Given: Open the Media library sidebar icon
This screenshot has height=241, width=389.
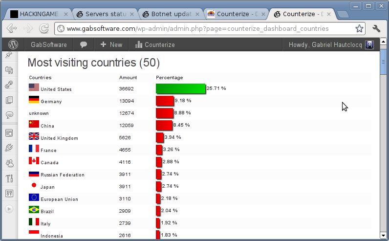Looking at the screenshot, I should pyautogui.click(x=9, y=70).
